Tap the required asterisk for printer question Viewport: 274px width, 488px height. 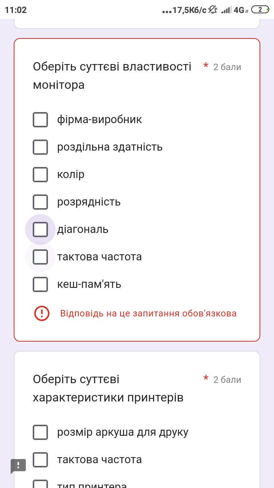pos(206,379)
